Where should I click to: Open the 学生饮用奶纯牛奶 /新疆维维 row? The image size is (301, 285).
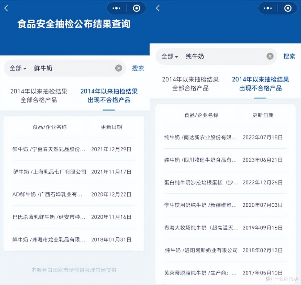[225, 205]
